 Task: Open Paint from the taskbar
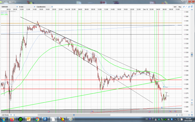(71, 120)
